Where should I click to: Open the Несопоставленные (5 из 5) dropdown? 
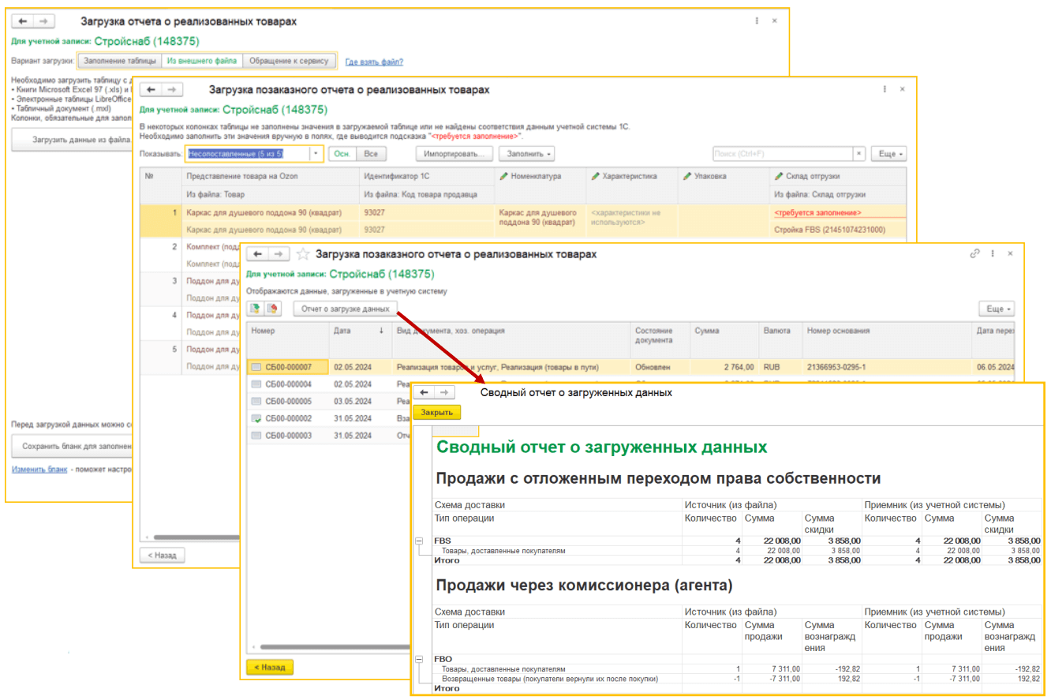pyautogui.click(x=316, y=152)
